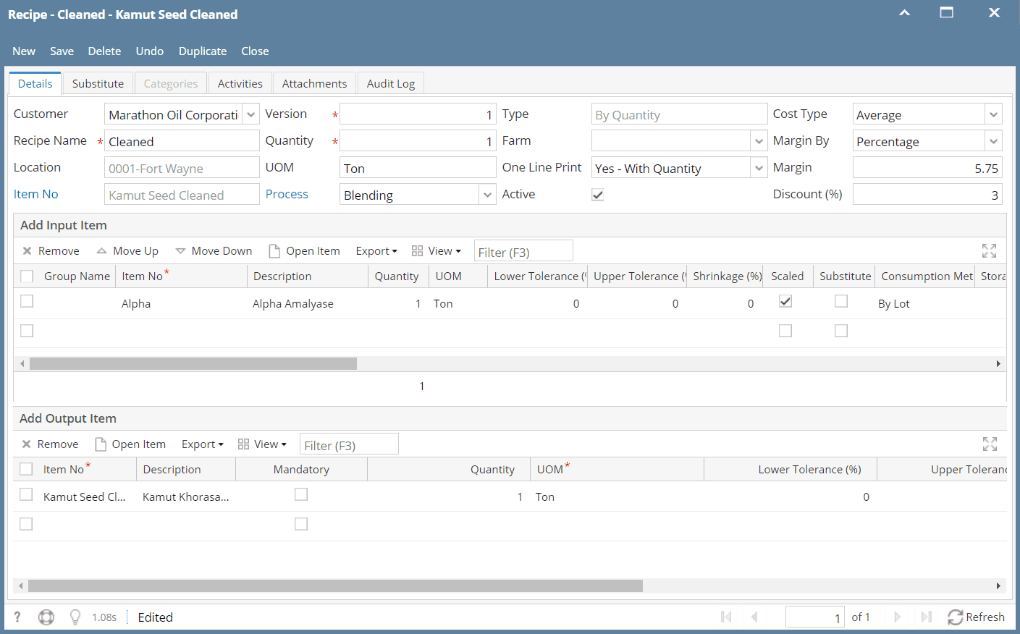Click Save to store the recipe

(x=62, y=51)
